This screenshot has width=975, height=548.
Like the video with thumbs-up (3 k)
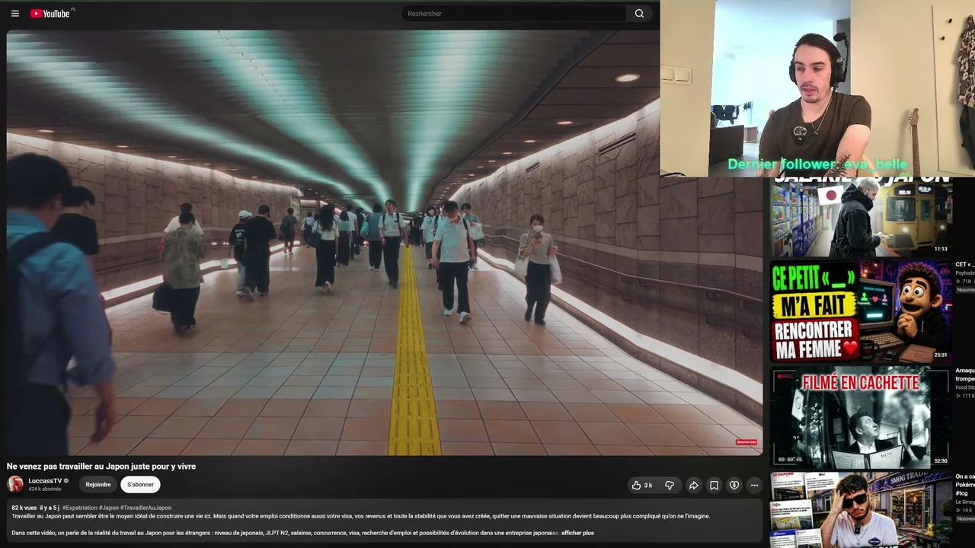click(641, 485)
